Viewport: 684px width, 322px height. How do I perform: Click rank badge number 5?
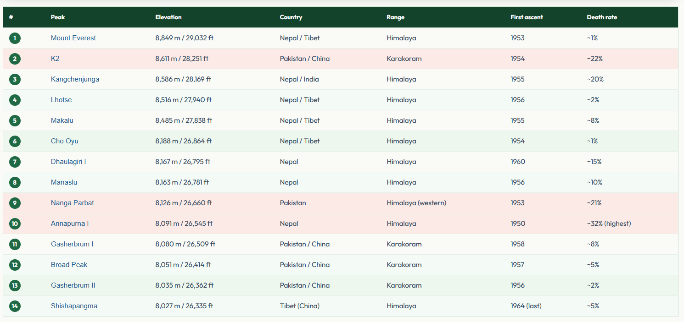pos(15,120)
